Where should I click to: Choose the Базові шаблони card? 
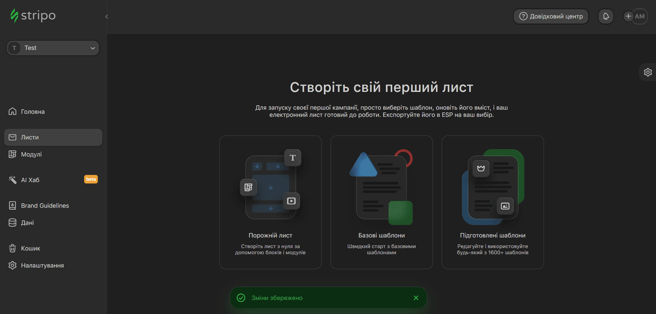point(381,202)
